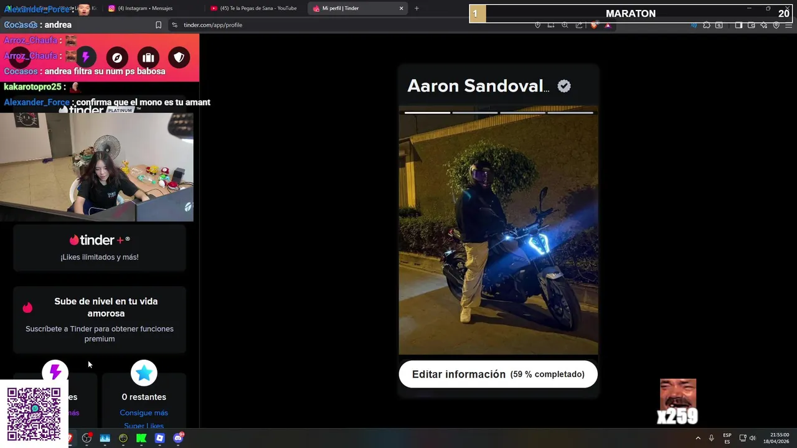This screenshot has height=448, width=797.
Task: Click the Consigue más Super Likes link
Action: 144,419
